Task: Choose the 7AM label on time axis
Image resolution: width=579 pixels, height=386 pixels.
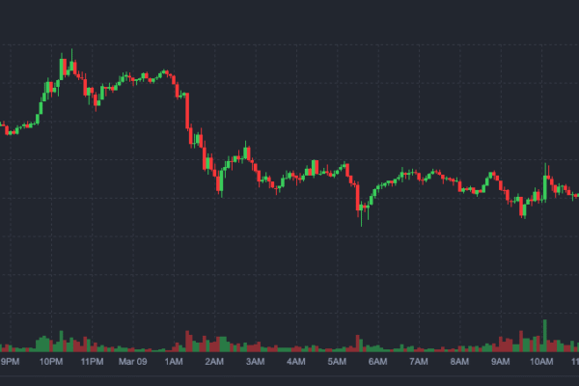Action: click(x=418, y=361)
